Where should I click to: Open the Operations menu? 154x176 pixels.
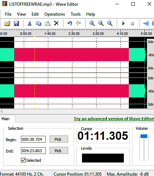tap(55, 14)
